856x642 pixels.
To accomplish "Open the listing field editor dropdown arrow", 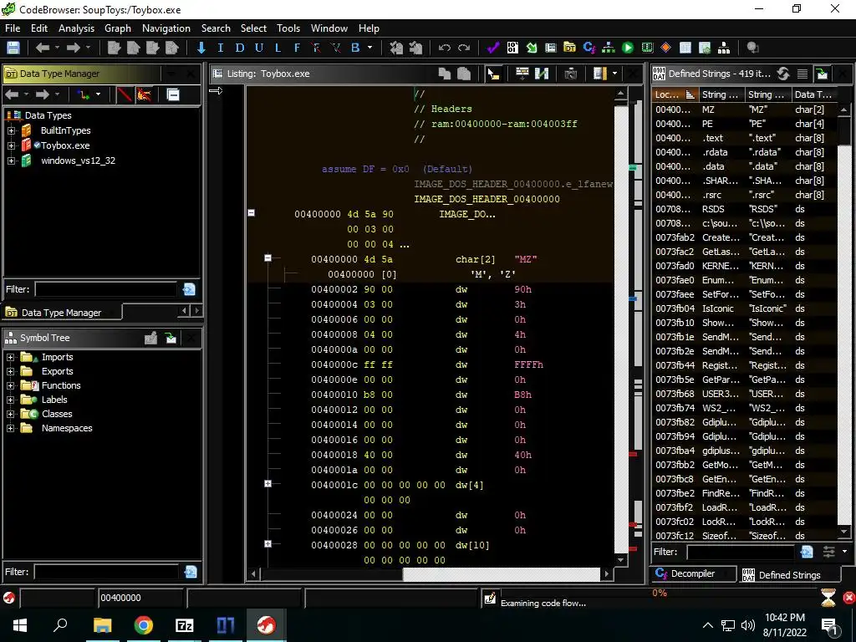I will pos(615,74).
